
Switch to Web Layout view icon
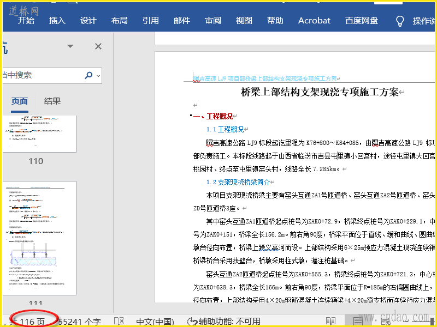pyautogui.click(x=386, y=322)
